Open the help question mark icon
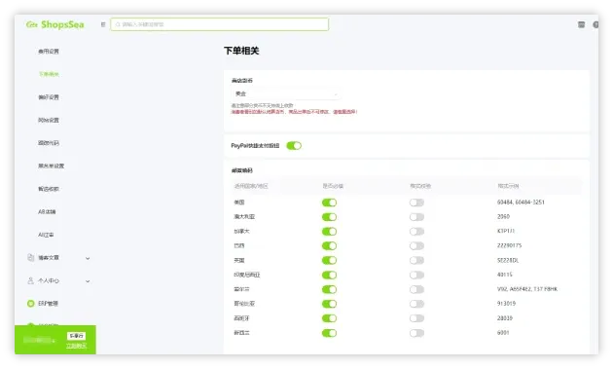 pos(595,24)
